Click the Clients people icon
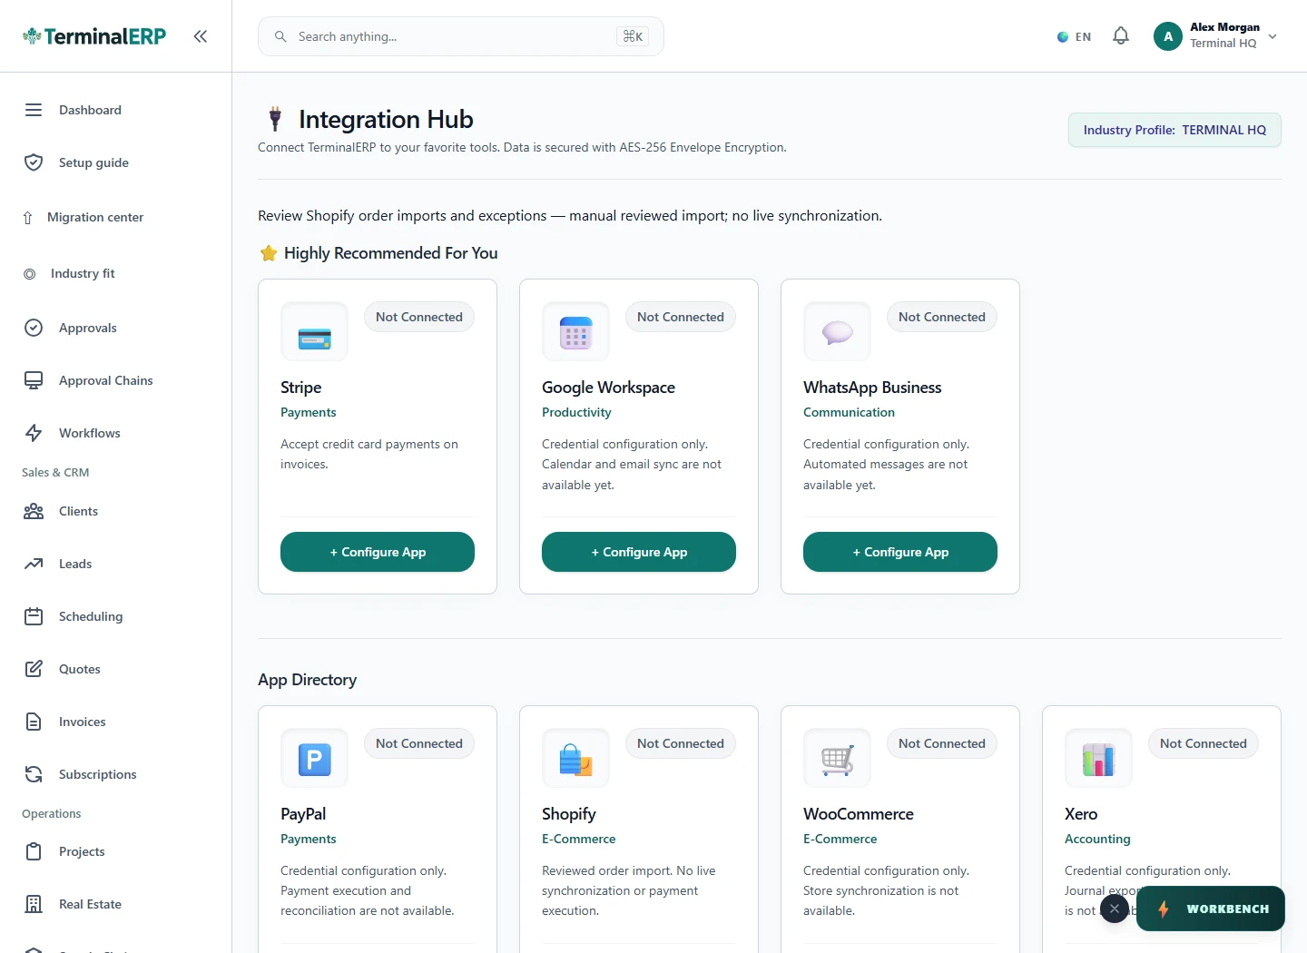Image resolution: width=1307 pixels, height=953 pixels. tap(34, 511)
